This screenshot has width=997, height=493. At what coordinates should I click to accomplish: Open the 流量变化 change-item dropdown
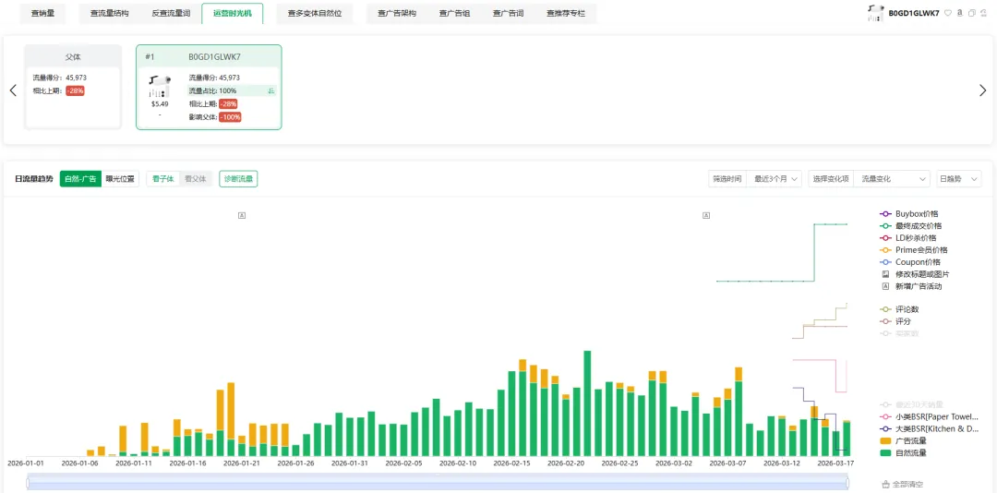pos(890,179)
